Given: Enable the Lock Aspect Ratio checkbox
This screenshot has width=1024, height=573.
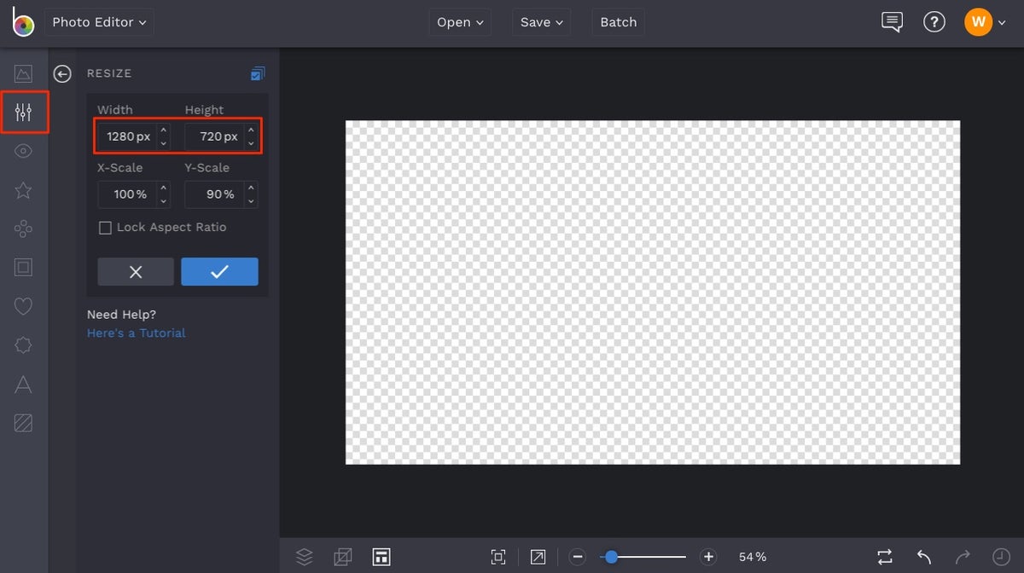Looking at the screenshot, I should pos(105,227).
